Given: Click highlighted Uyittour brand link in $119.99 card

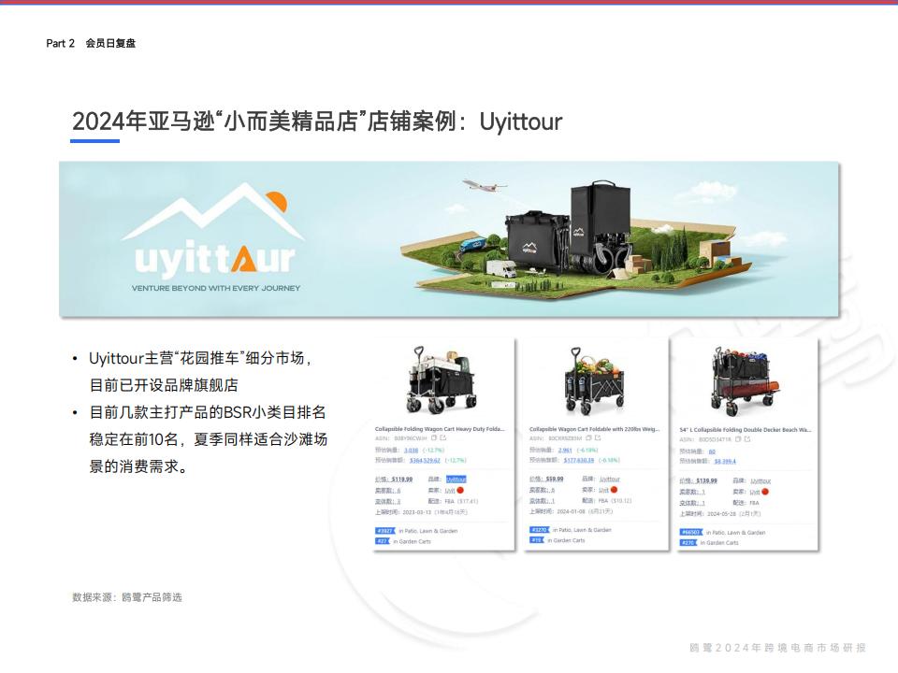Looking at the screenshot, I should pyautogui.click(x=456, y=480).
